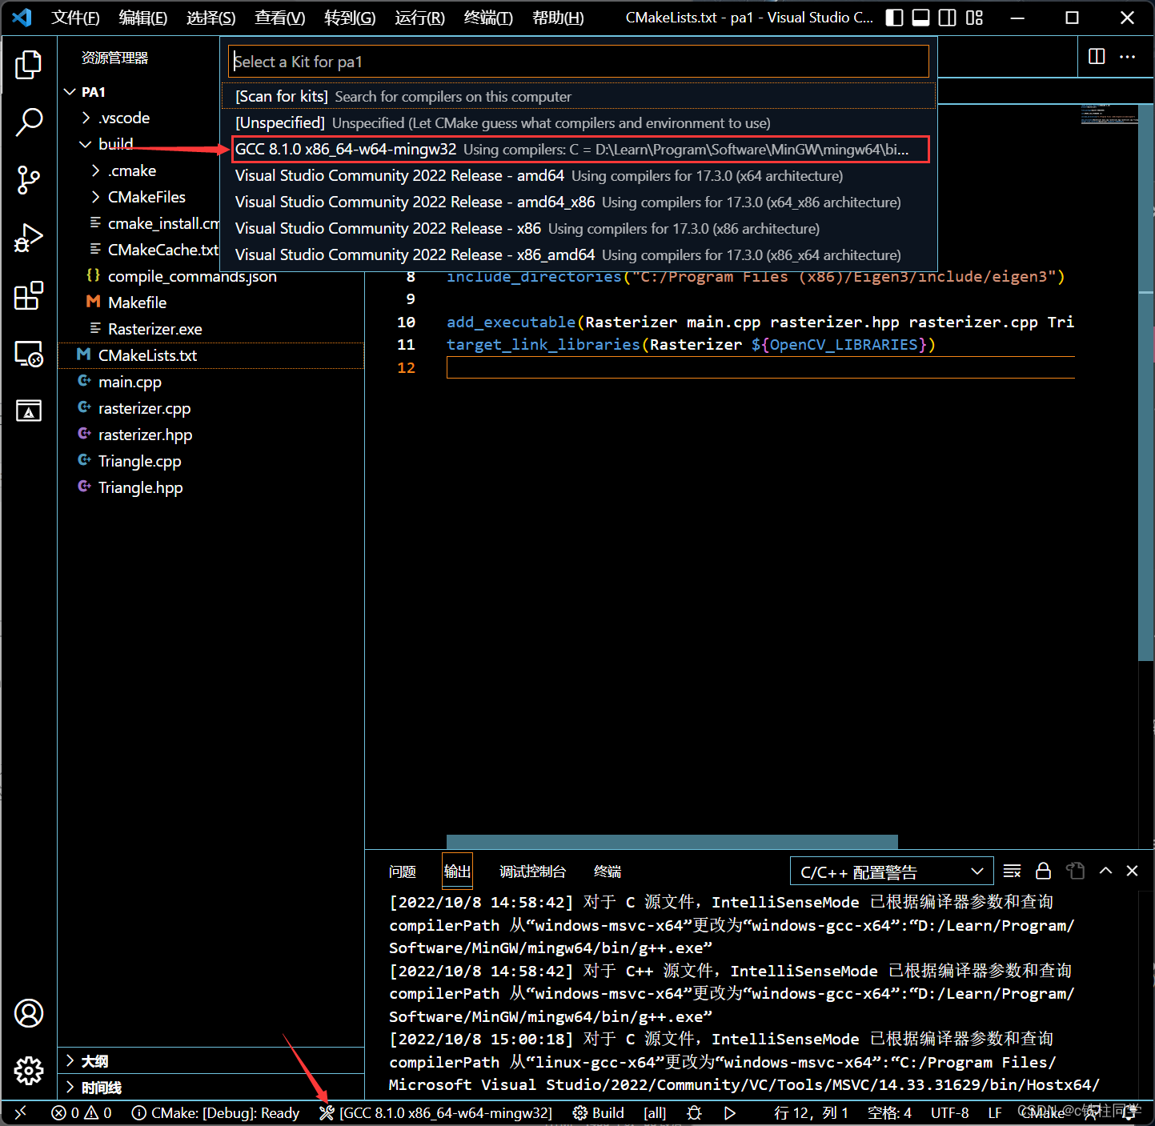Open the 终端(T) menu

point(488,18)
